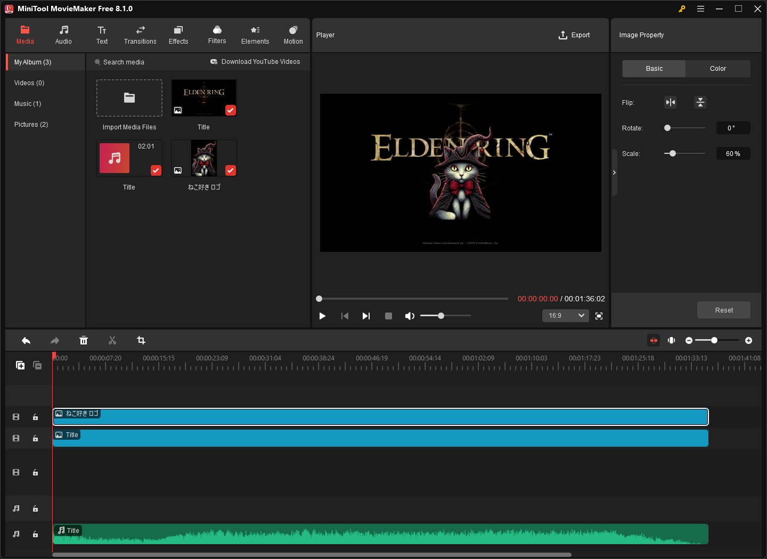The height and width of the screenshot is (559, 767).
Task: Select the Title audio waveform clip
Action: [380, 534]
